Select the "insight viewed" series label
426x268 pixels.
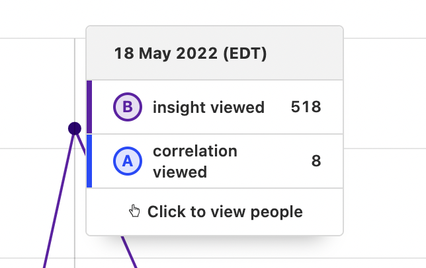(208, 108)
